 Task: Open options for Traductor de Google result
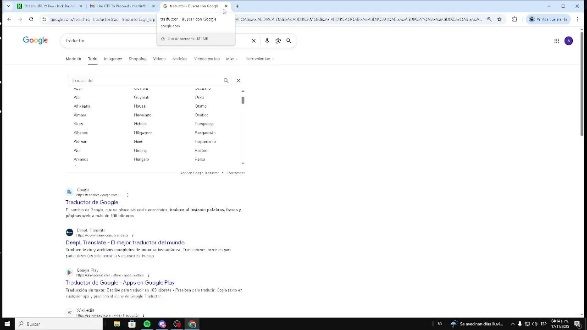(127, 195)
